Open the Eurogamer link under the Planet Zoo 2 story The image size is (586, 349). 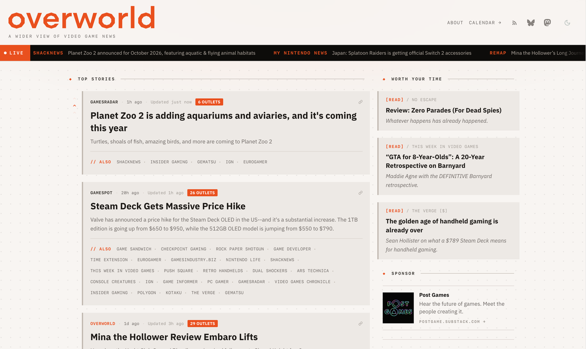click(255, 162)
